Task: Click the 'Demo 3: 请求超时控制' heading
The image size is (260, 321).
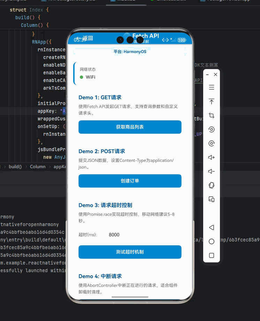Action: coord(105,205)
